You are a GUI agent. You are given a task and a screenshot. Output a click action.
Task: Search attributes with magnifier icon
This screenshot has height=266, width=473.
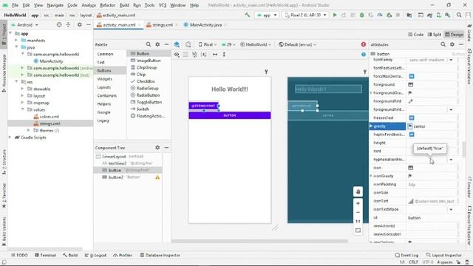point(443,44)
